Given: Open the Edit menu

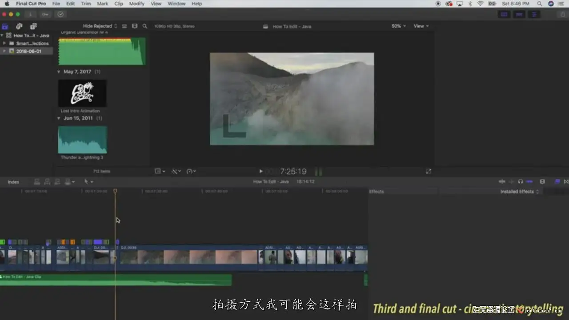Looking at the screenshot, I should (71, 4).
